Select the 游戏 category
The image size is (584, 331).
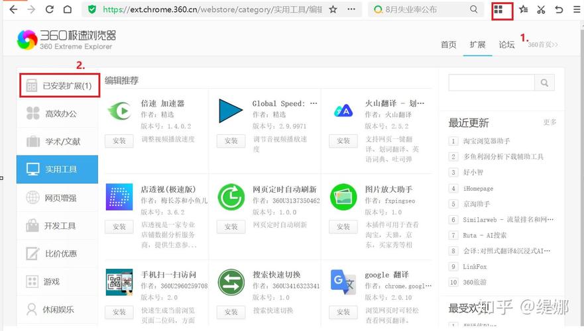(x=58, y=281)
